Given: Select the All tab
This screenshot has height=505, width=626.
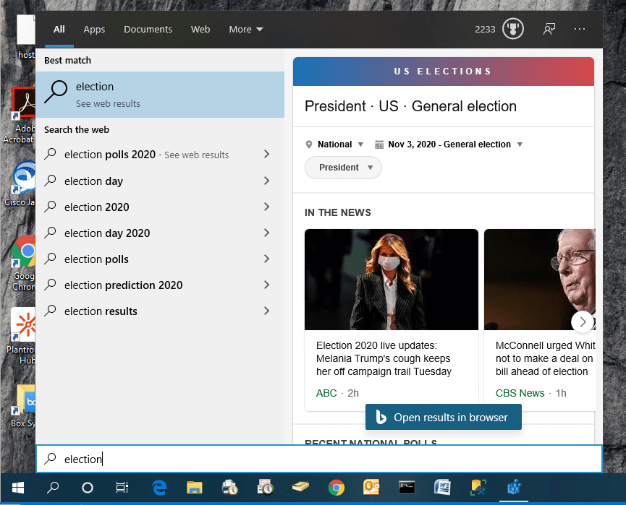Looking at the screenshot, I should (59, 29).
